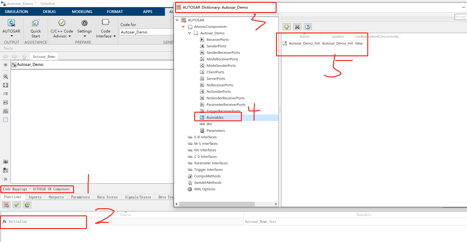Image resolution: width=467 pixels, height=242 pixels.
Task: Open the Signals/States mapping tab
Action: click(x=138, y=197)
